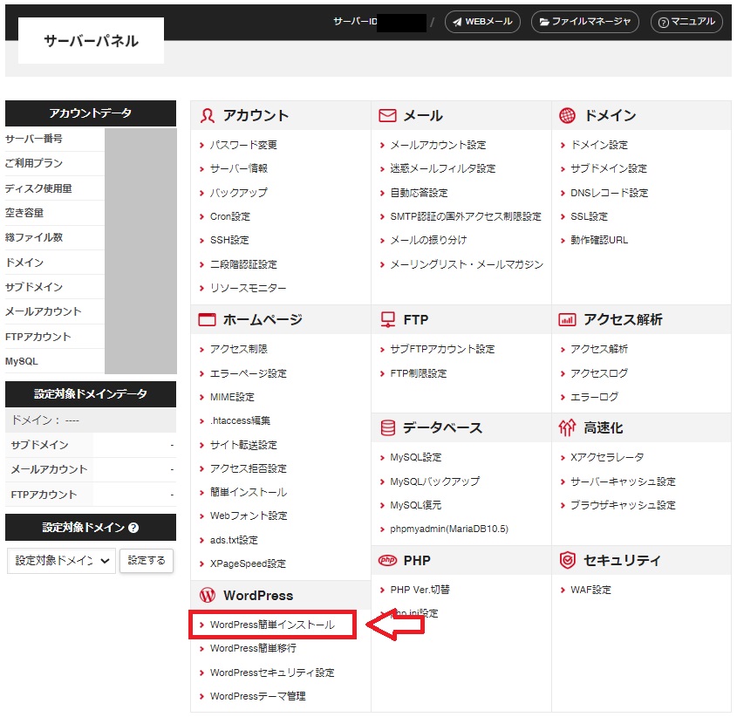Open WEBメール from the header
Image resolution: width=737 pixels, height=717 pixels.
[x=482, y=22]
